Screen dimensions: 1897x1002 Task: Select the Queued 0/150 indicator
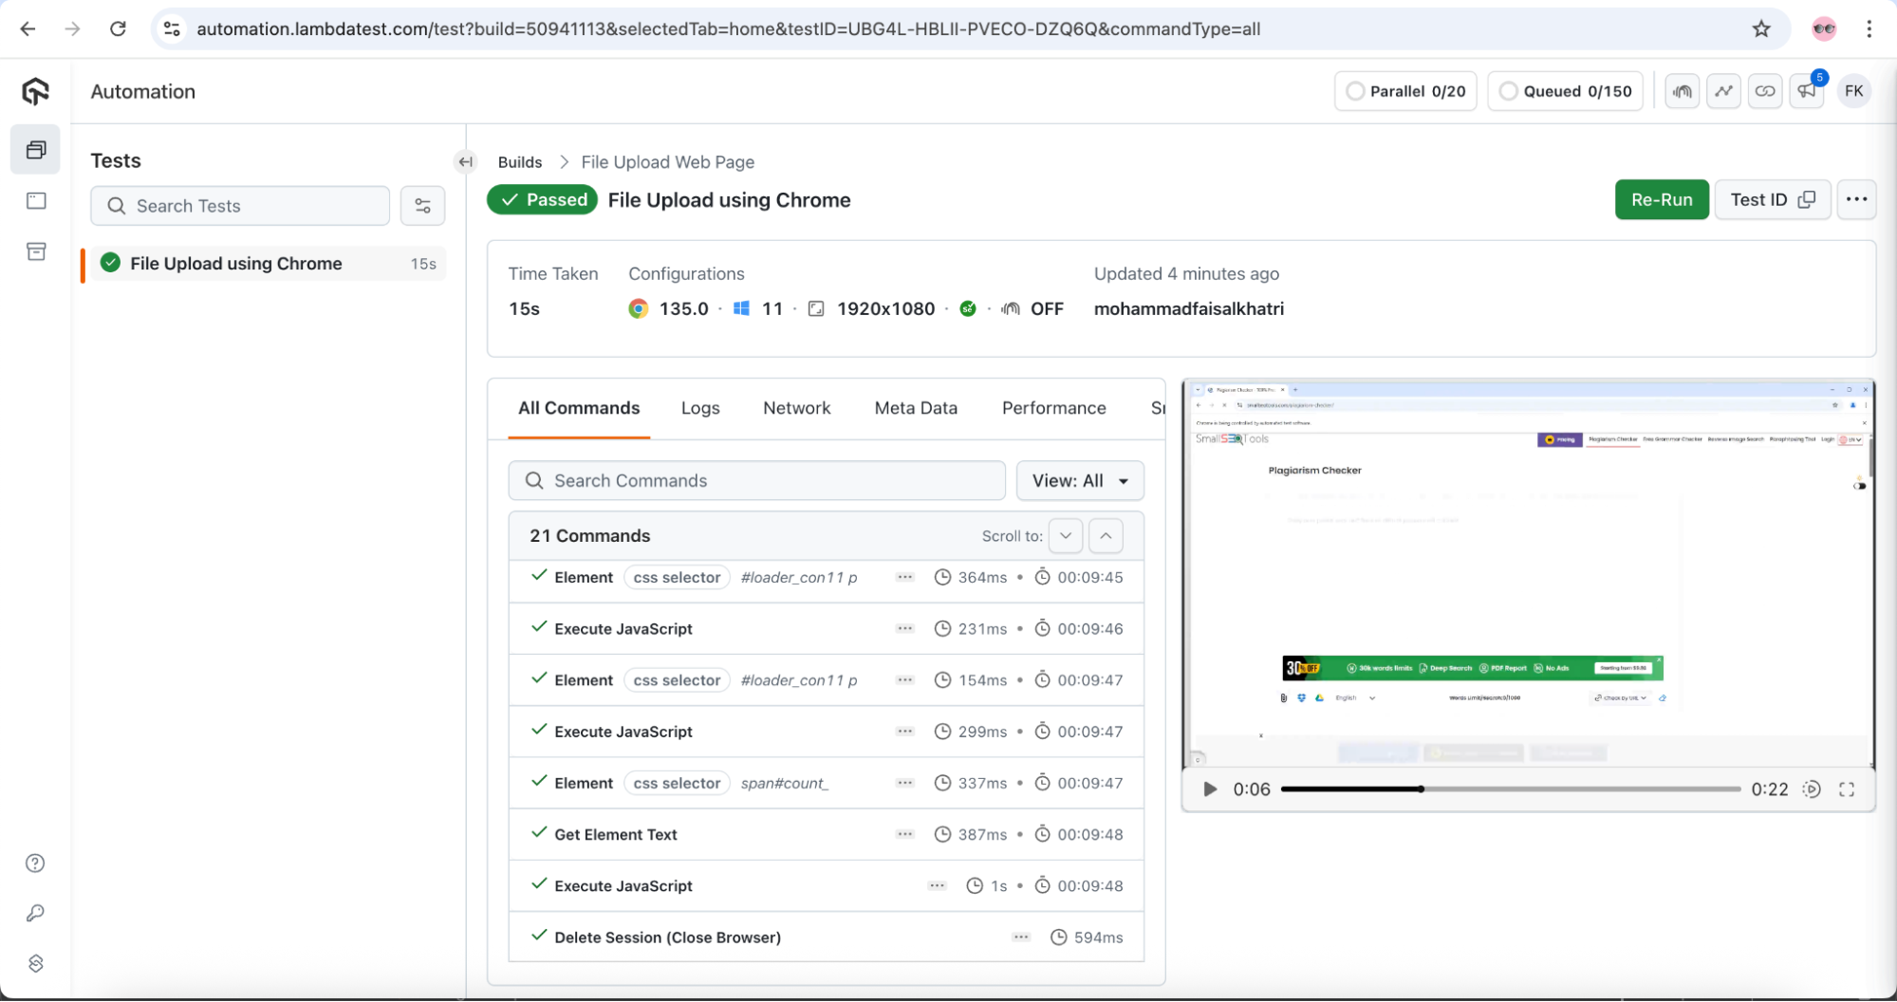[x=1564, y=90]
